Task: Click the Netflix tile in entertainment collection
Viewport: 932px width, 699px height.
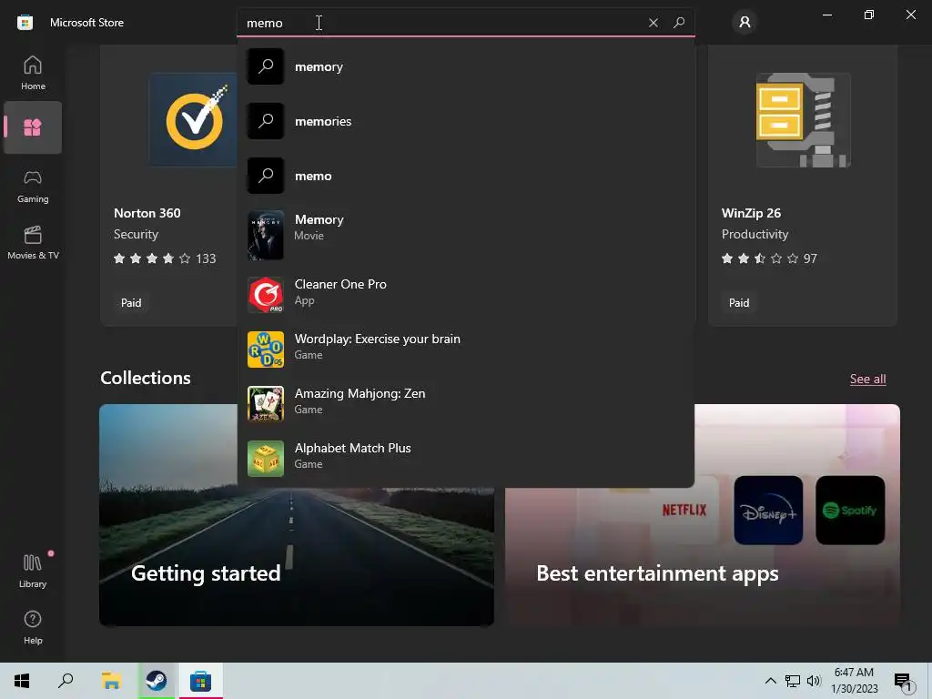Action: [x=684, y=510]
